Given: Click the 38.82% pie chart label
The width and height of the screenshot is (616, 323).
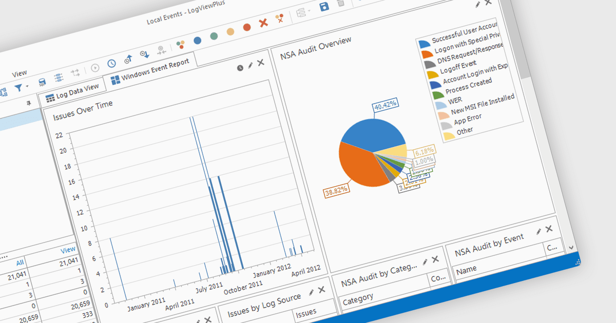Looking at the screenshot, I should [336, 191].
